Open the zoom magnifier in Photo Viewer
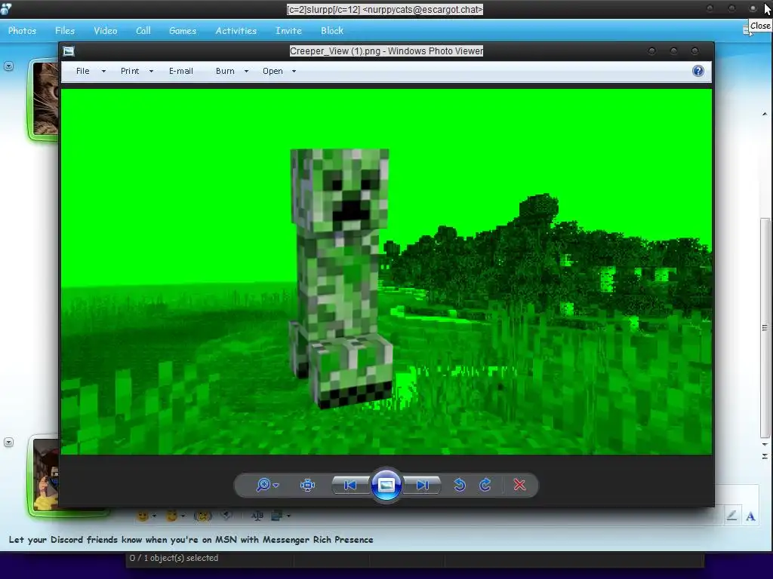Screen dimensions: 773x579 [x=263, y=485]
